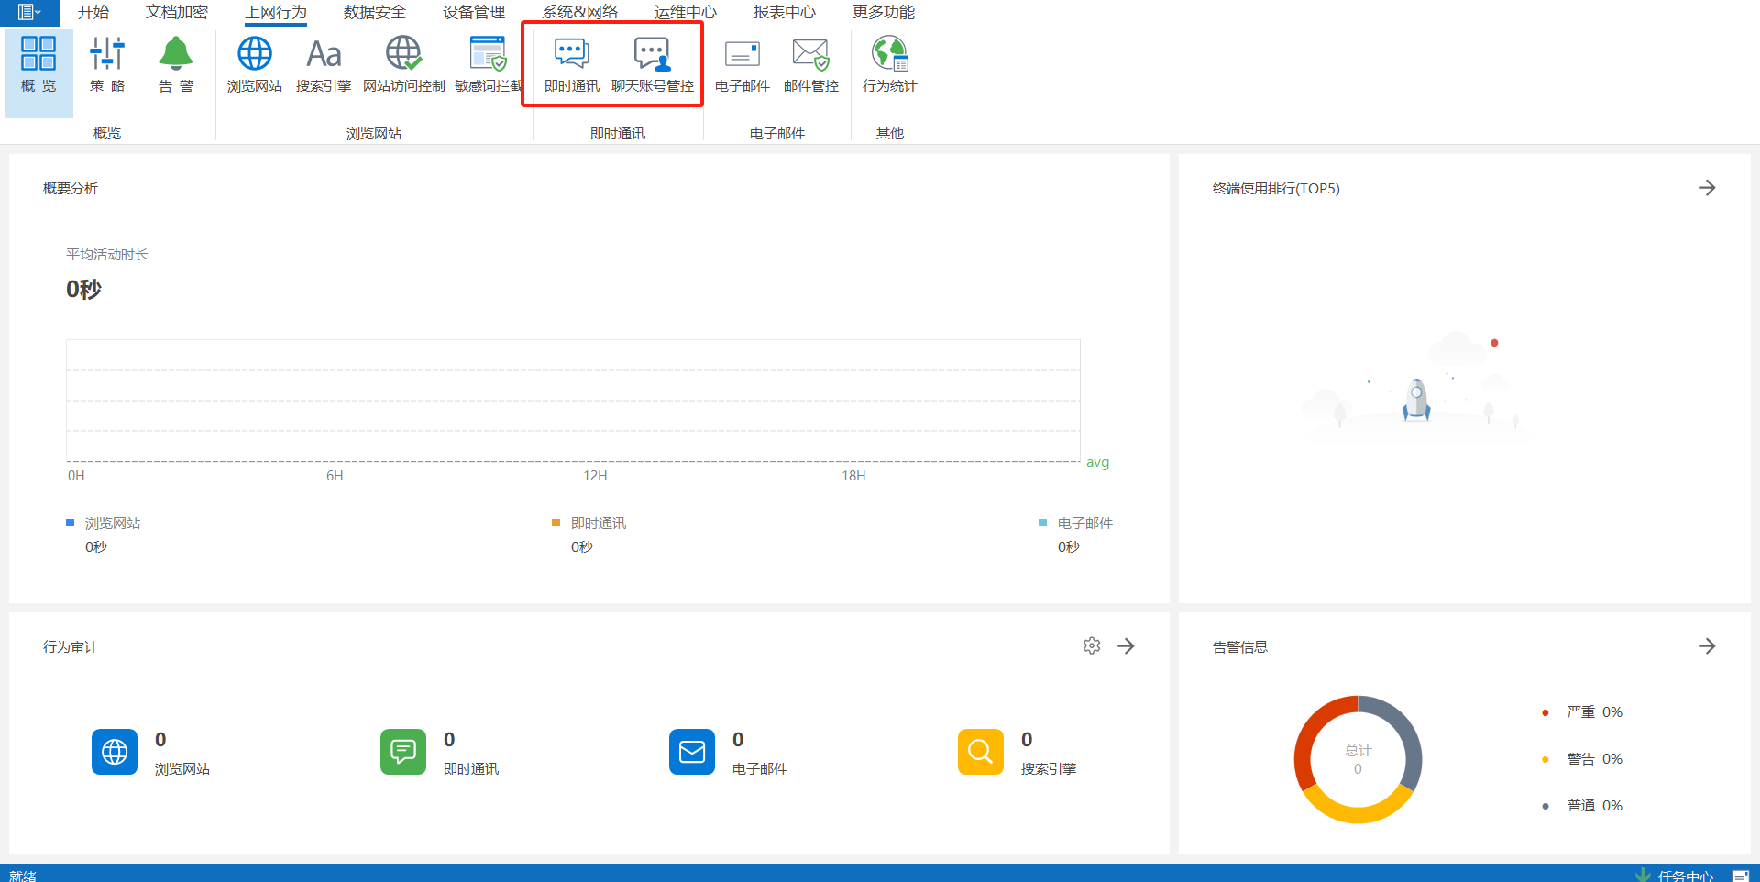The height and width of the screenshot is (882, 1760).
Task: Click the 告警 bell icon
Action: 176,55
